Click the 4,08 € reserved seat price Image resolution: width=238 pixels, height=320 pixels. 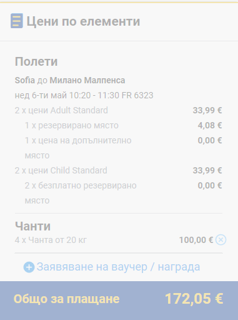[x=210, y=125]
